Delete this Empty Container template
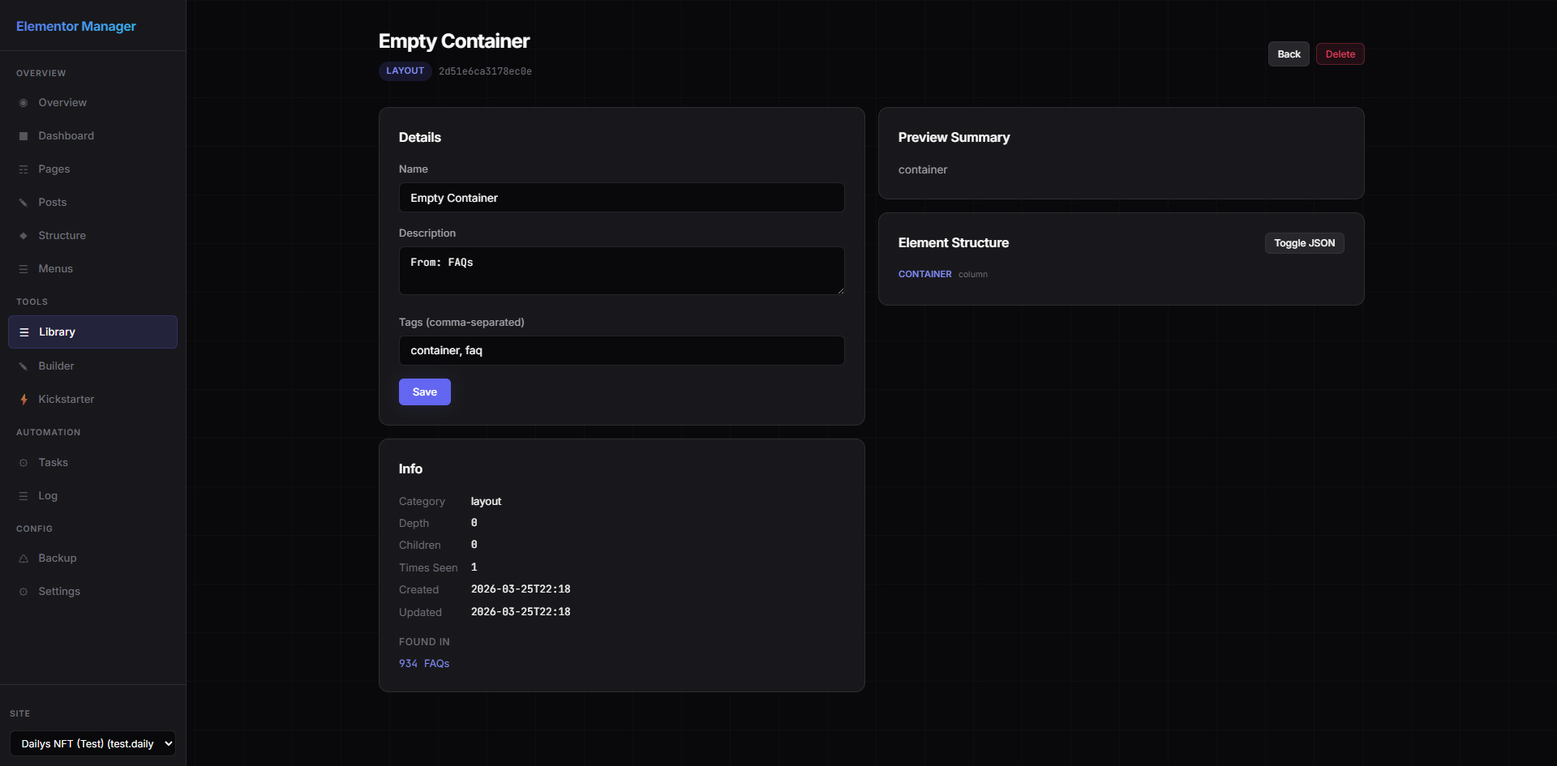Image resolution: width=1557 pixels, height=766 pixels. 1340,54
